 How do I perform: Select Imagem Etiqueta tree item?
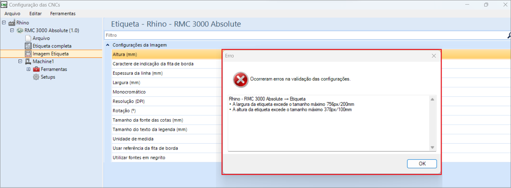pos(51,54)
